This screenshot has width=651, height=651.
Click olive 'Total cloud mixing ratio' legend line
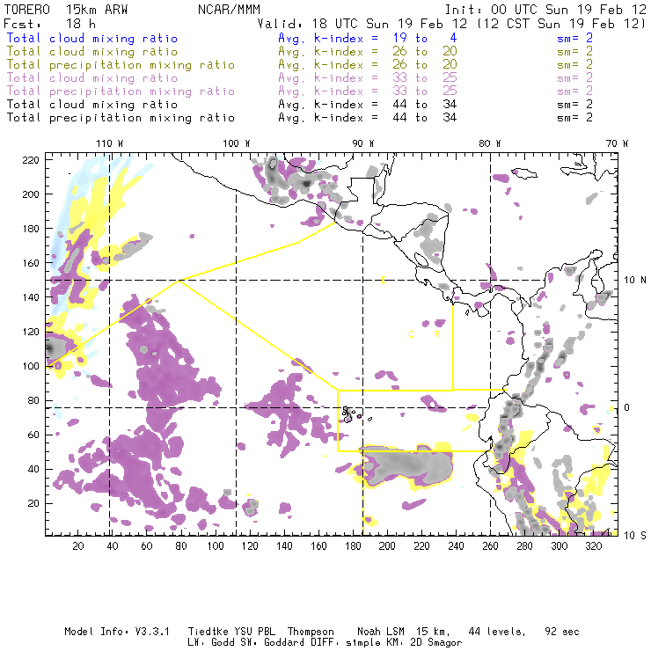click(x=92, y=52)
